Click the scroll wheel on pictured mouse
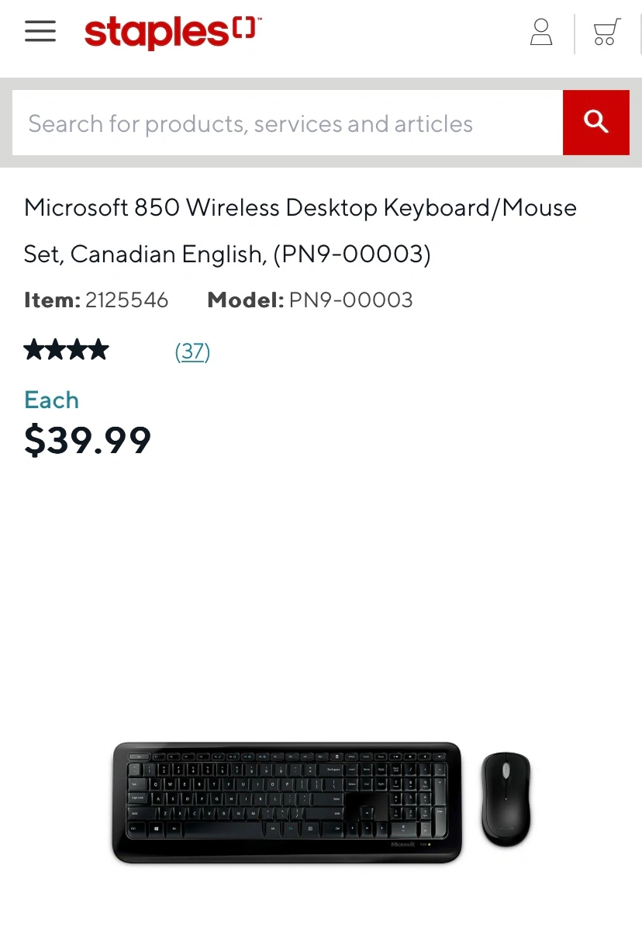 pos(506,771)
